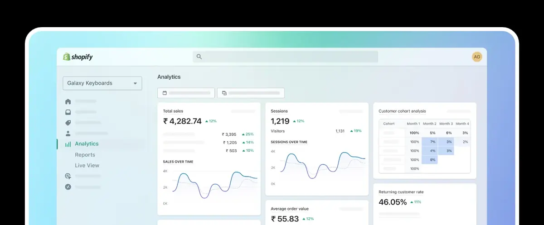The width and height of the screenshot is (544, 225).
Task: Click the search magnifier icon
Action: [x=199, y=57]
